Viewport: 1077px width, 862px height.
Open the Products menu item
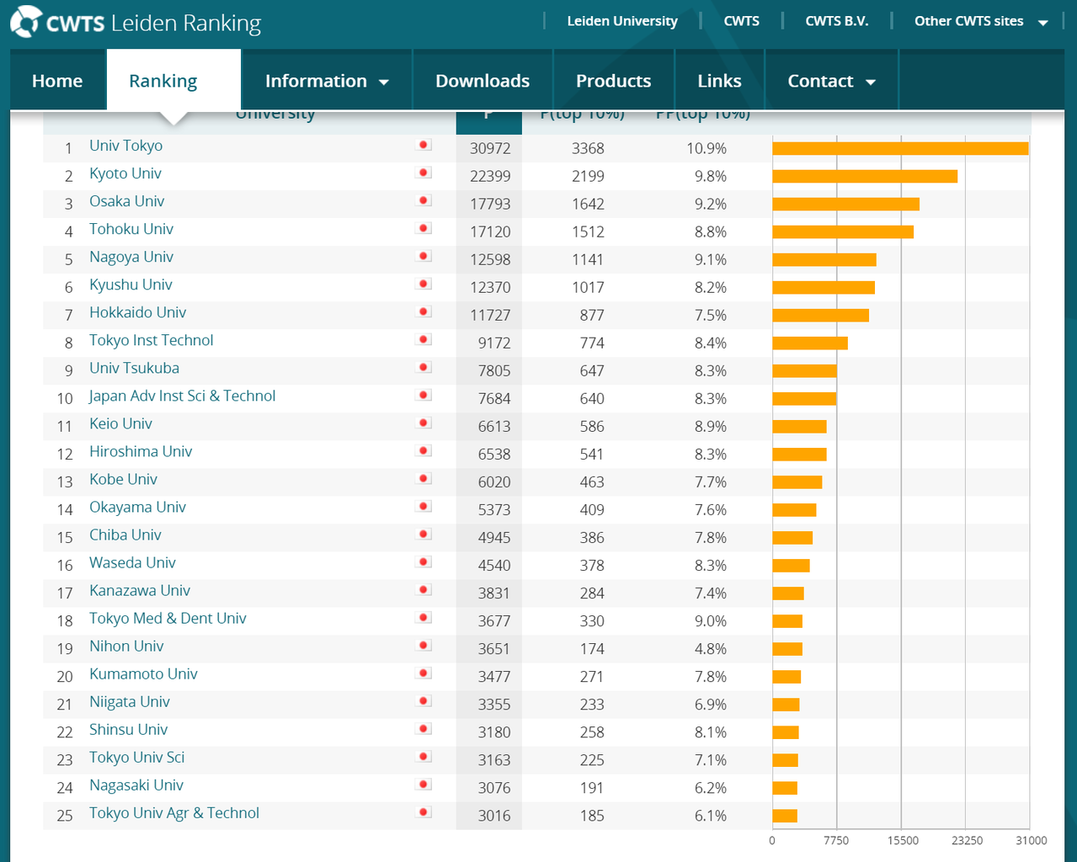pos(613,81)
